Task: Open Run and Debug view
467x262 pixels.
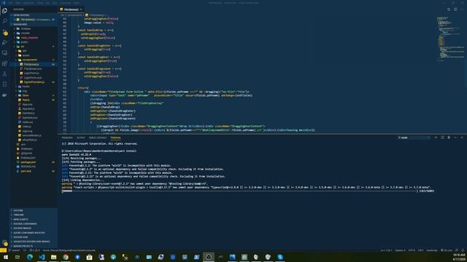Action: [x=4, y=42]
